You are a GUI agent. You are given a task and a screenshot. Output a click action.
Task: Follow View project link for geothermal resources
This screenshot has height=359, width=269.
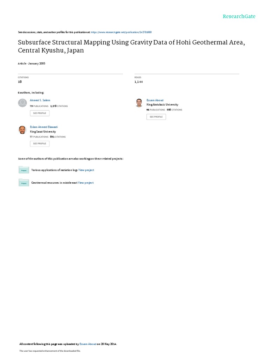[86, 183]
